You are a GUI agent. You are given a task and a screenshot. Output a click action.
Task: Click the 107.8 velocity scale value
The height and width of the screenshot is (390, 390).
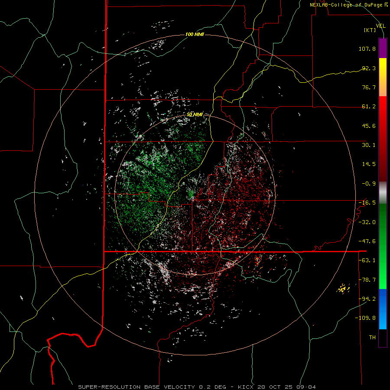coord(367,49)
